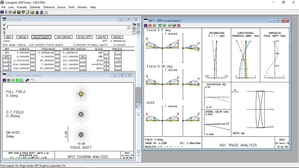The height and width of the screenshot is (168, 299).
Task: Click the C glass option button for SK19
Action: tap(106, 60)
